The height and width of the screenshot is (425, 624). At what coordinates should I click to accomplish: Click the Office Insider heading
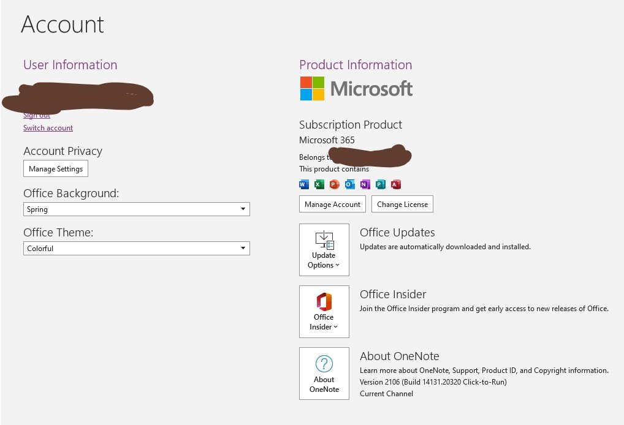click(393, 294)
